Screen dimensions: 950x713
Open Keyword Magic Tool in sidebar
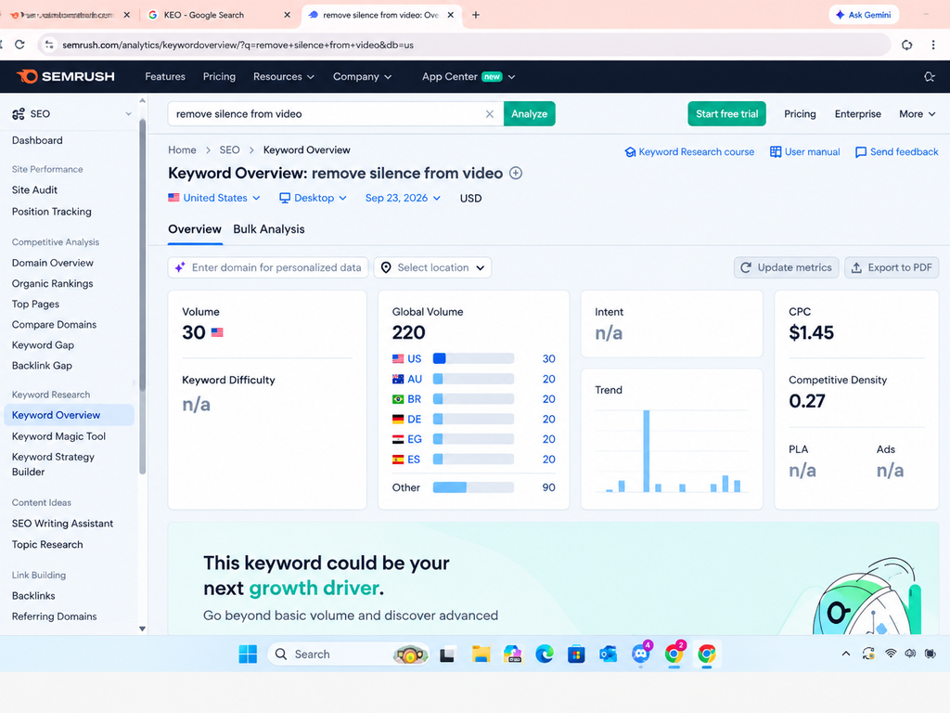(58, 436)
